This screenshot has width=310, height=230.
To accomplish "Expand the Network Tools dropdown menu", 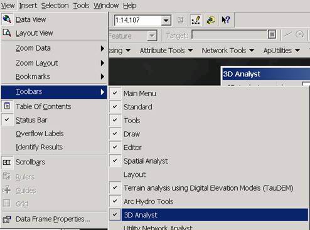I will (228, 51).
